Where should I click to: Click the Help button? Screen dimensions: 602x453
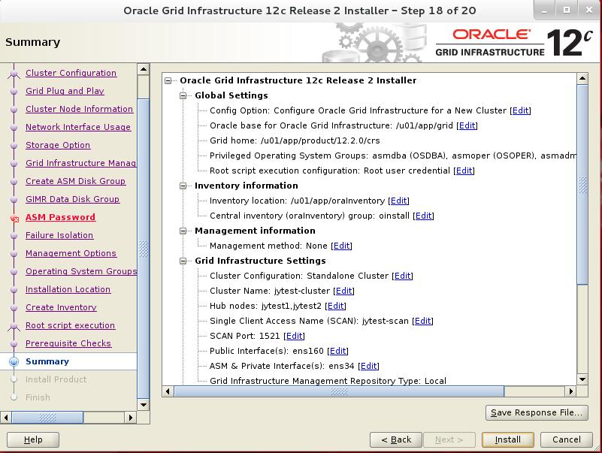[33, 439]
